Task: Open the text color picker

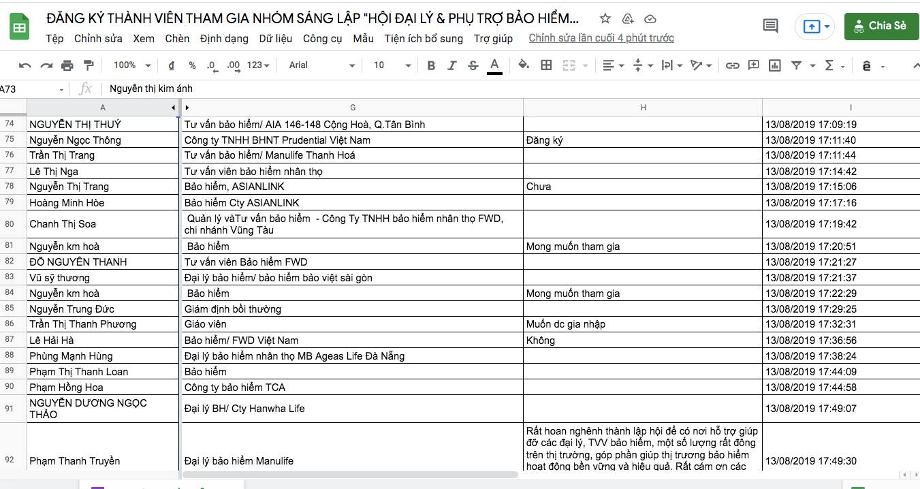Action: pos(495,65)
